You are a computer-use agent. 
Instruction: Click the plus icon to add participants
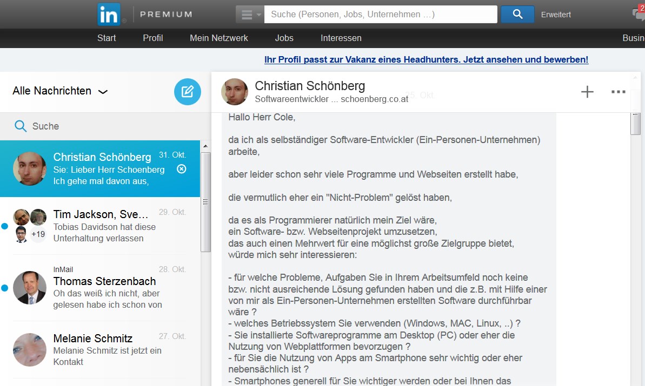click(587, 92)
